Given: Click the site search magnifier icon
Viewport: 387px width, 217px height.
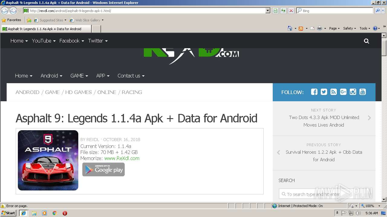Looking at the screenshot, I should [x=366, y=41].
